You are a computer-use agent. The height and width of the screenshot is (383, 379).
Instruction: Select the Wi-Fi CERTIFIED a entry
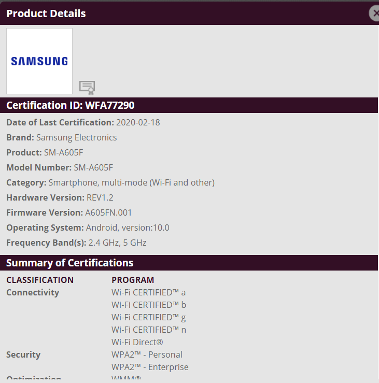click(x=148, y=293)
